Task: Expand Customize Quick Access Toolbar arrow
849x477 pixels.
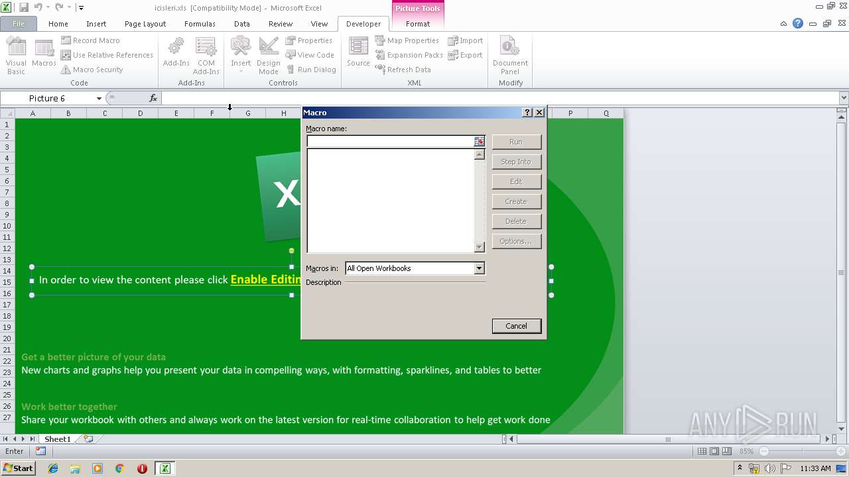Action: [81, 8]
